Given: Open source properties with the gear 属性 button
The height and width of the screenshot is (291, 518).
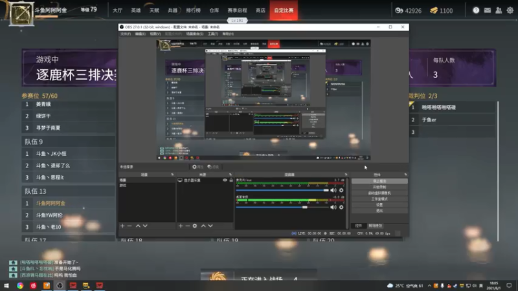Looking at the screenshot, I should [x=197, y=167].
